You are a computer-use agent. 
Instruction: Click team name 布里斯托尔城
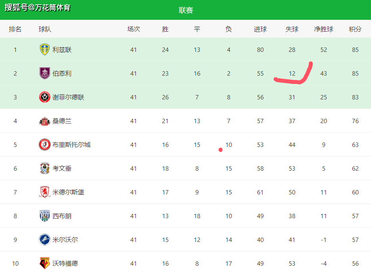tap(71, 145)
